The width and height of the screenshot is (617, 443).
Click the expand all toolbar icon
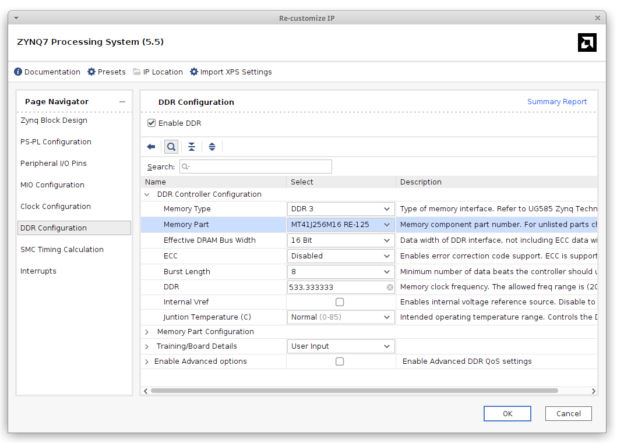212,147
